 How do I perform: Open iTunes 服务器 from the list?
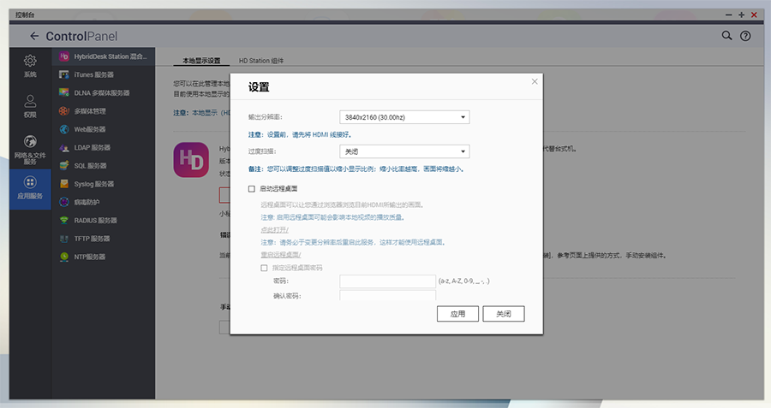tap(94, 74)
